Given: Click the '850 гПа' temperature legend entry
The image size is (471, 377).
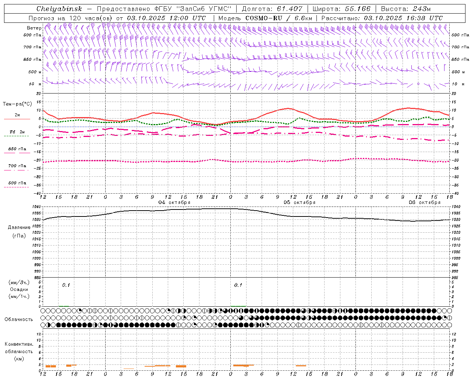Looking at the screenshot, I should (17, 149).
